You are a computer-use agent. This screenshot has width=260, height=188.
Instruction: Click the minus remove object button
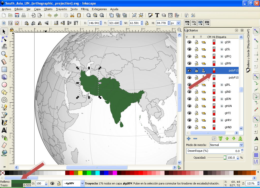(x=195, y=139)
